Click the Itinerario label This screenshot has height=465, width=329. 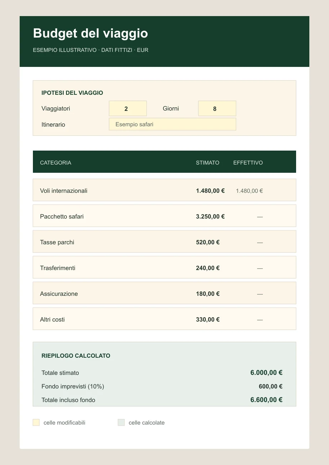53,124
